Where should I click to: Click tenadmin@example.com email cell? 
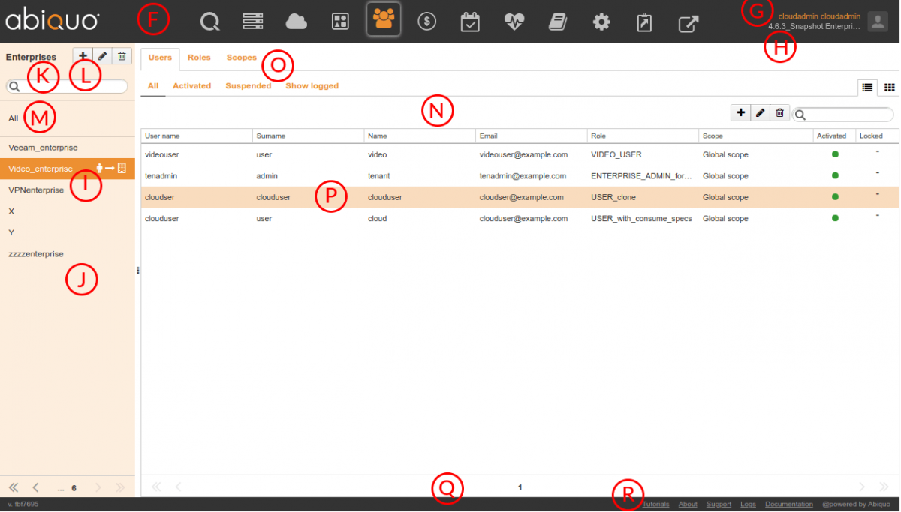click(523, 176)
